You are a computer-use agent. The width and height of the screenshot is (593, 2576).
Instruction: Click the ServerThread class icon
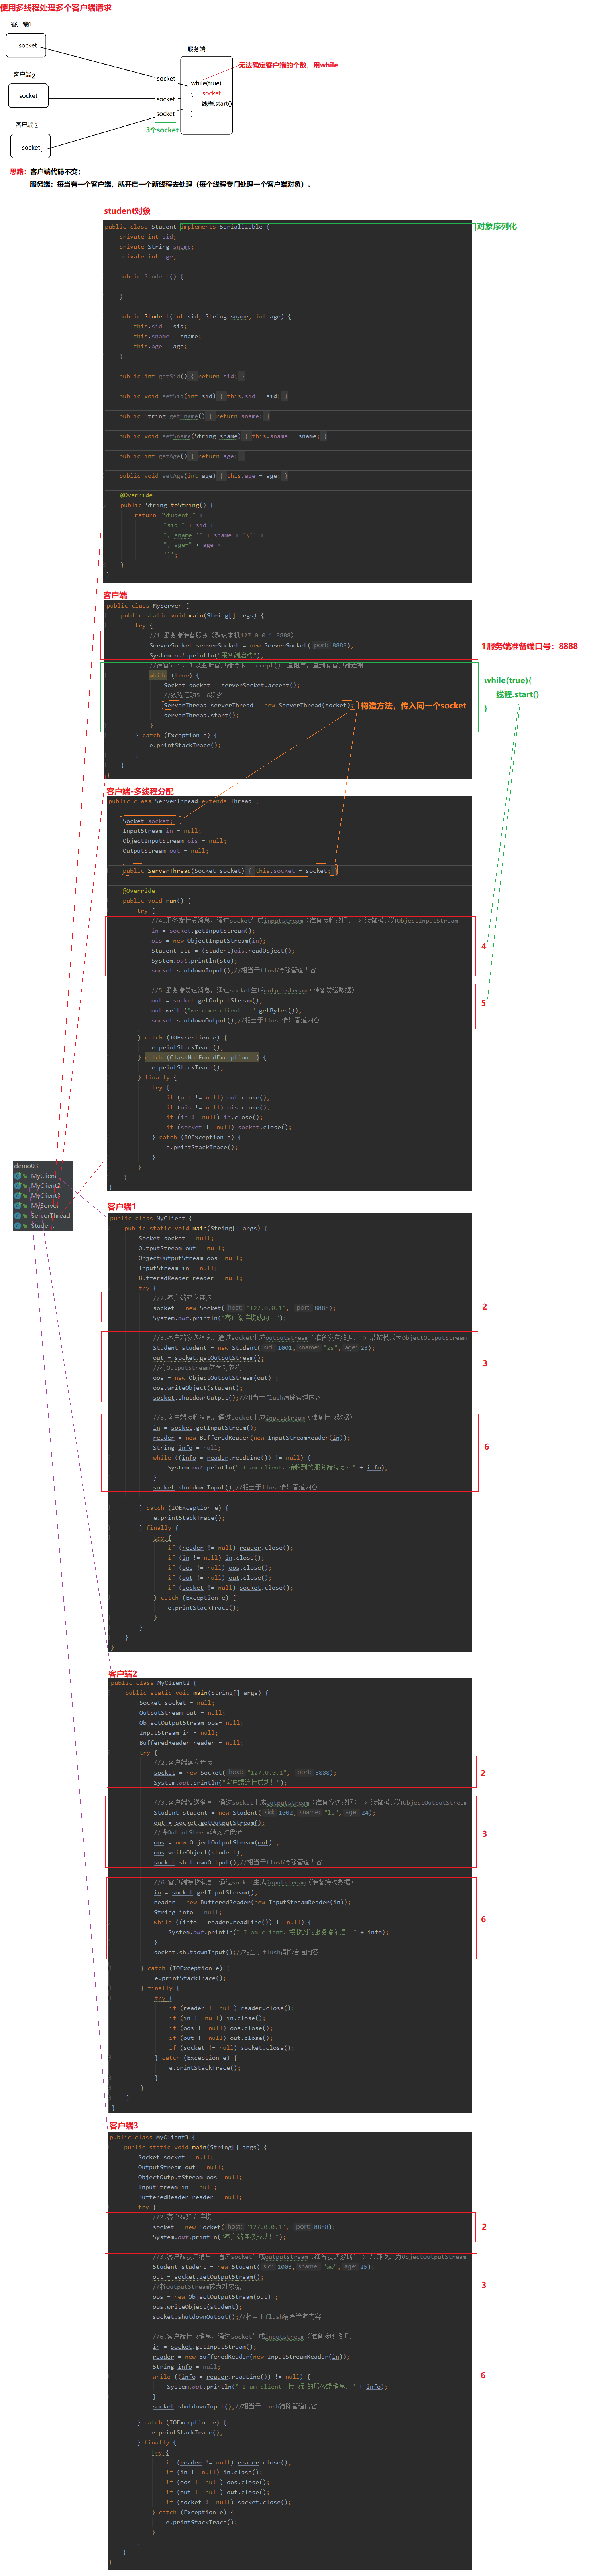pyautogui.click(x=18, y=1216)
